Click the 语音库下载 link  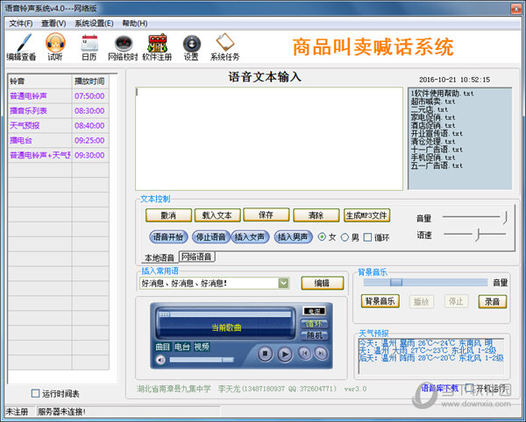(x=440, y=388)
